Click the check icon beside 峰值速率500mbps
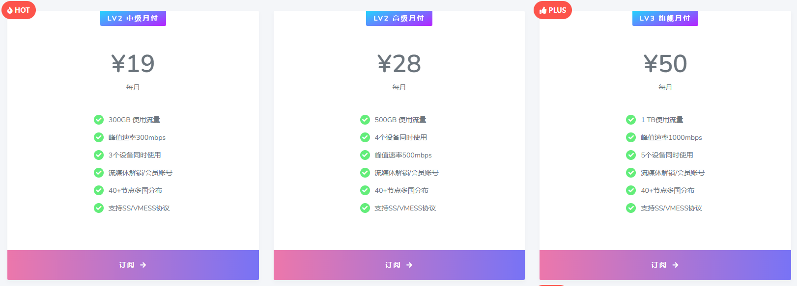Image resolution: width=797 pixels, height=286 pixels. pyautogui.click(x=365, y=155)
